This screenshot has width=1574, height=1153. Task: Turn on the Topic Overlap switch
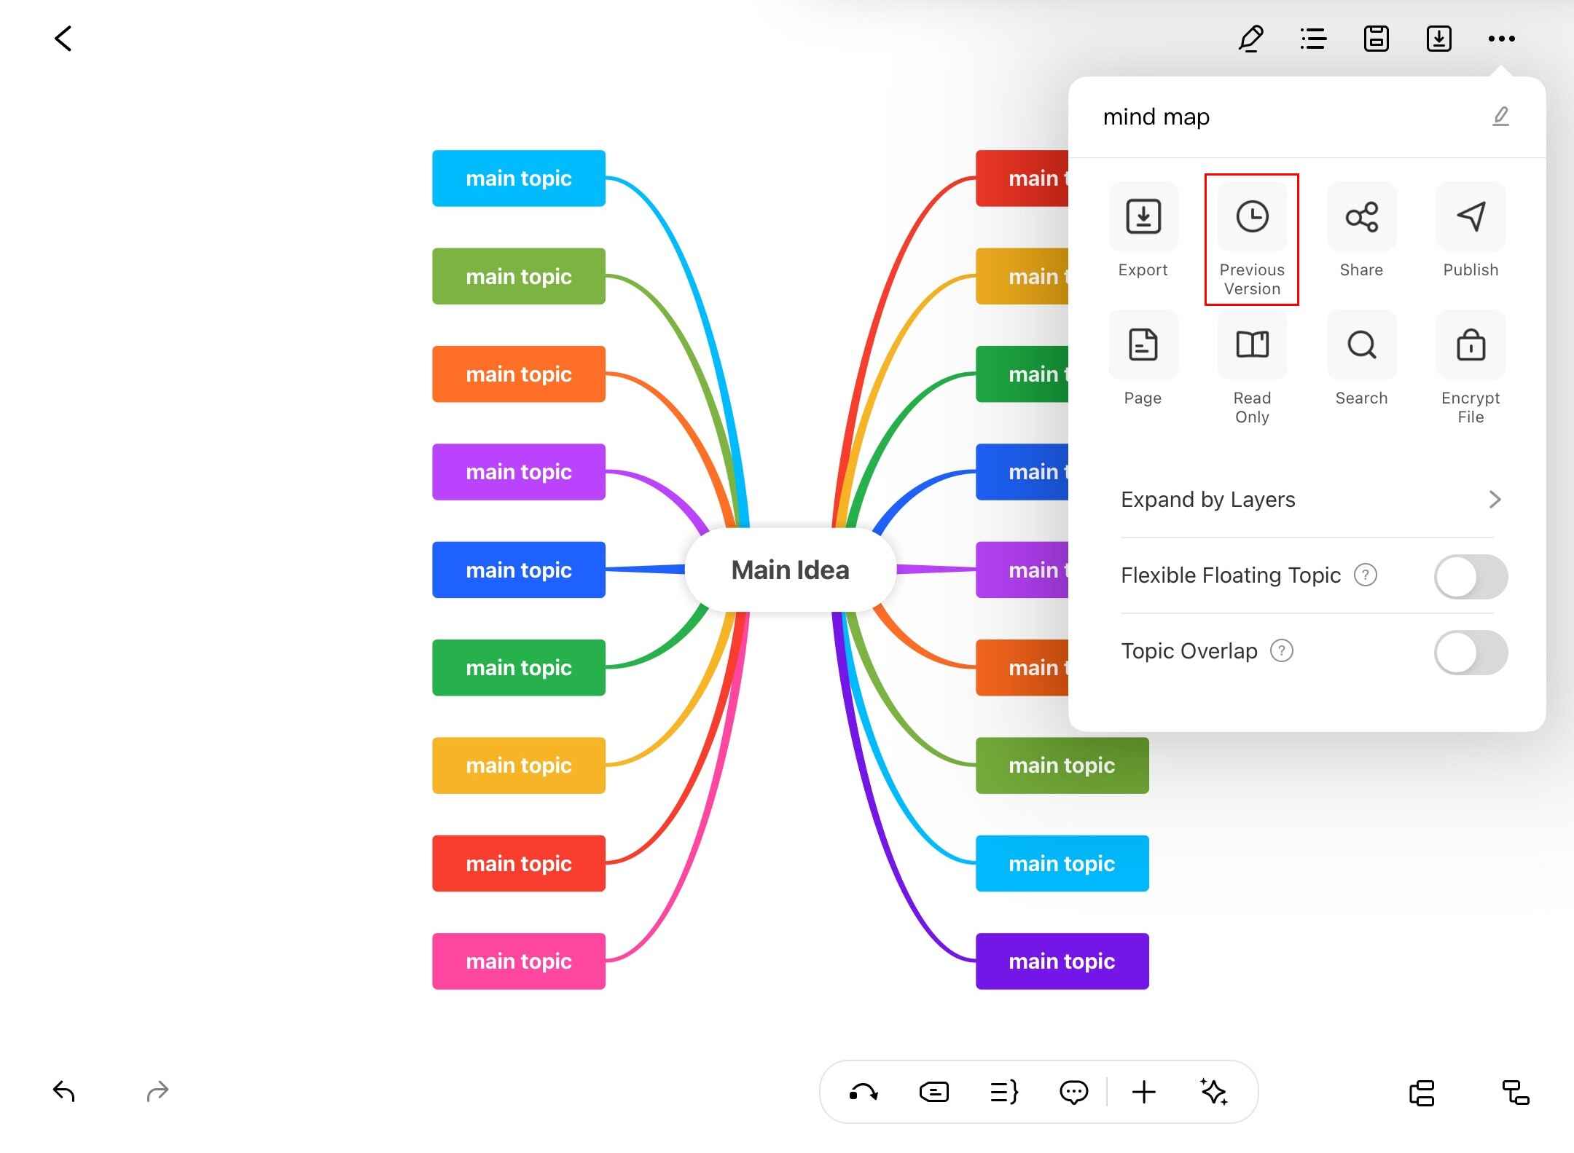click(1471, 652)
